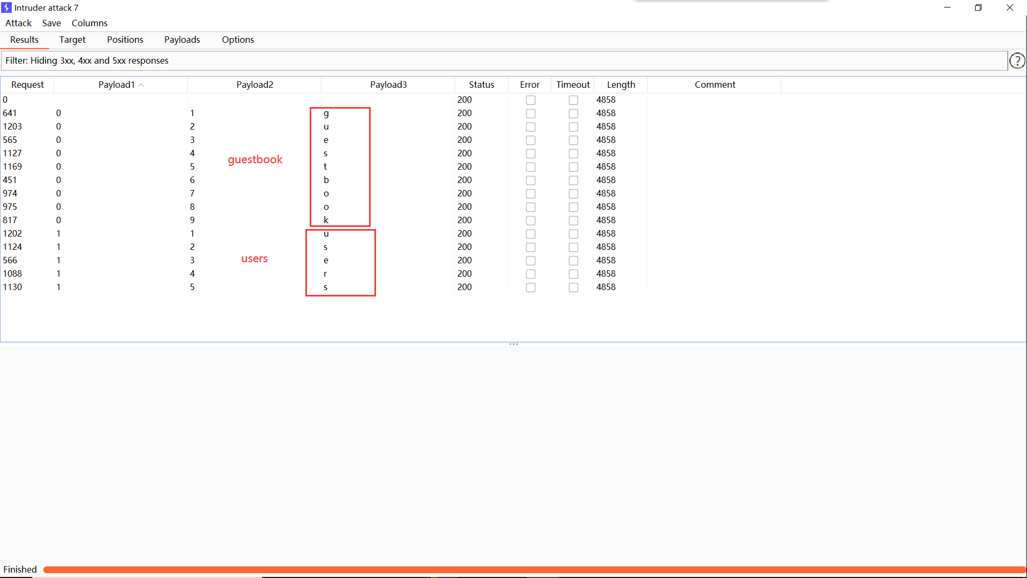Image resolution: width=1027 pixels, height=578 pixels.
Task: Sort by the Request column header
Action: [x=27, y=85]
